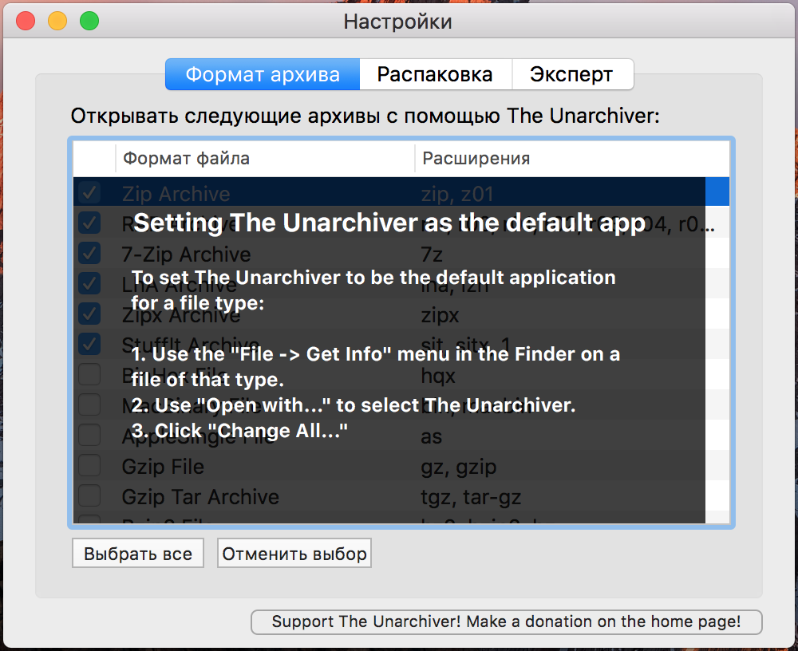Toggle the 7-Zip Archive checkbox

coord(89,254)
